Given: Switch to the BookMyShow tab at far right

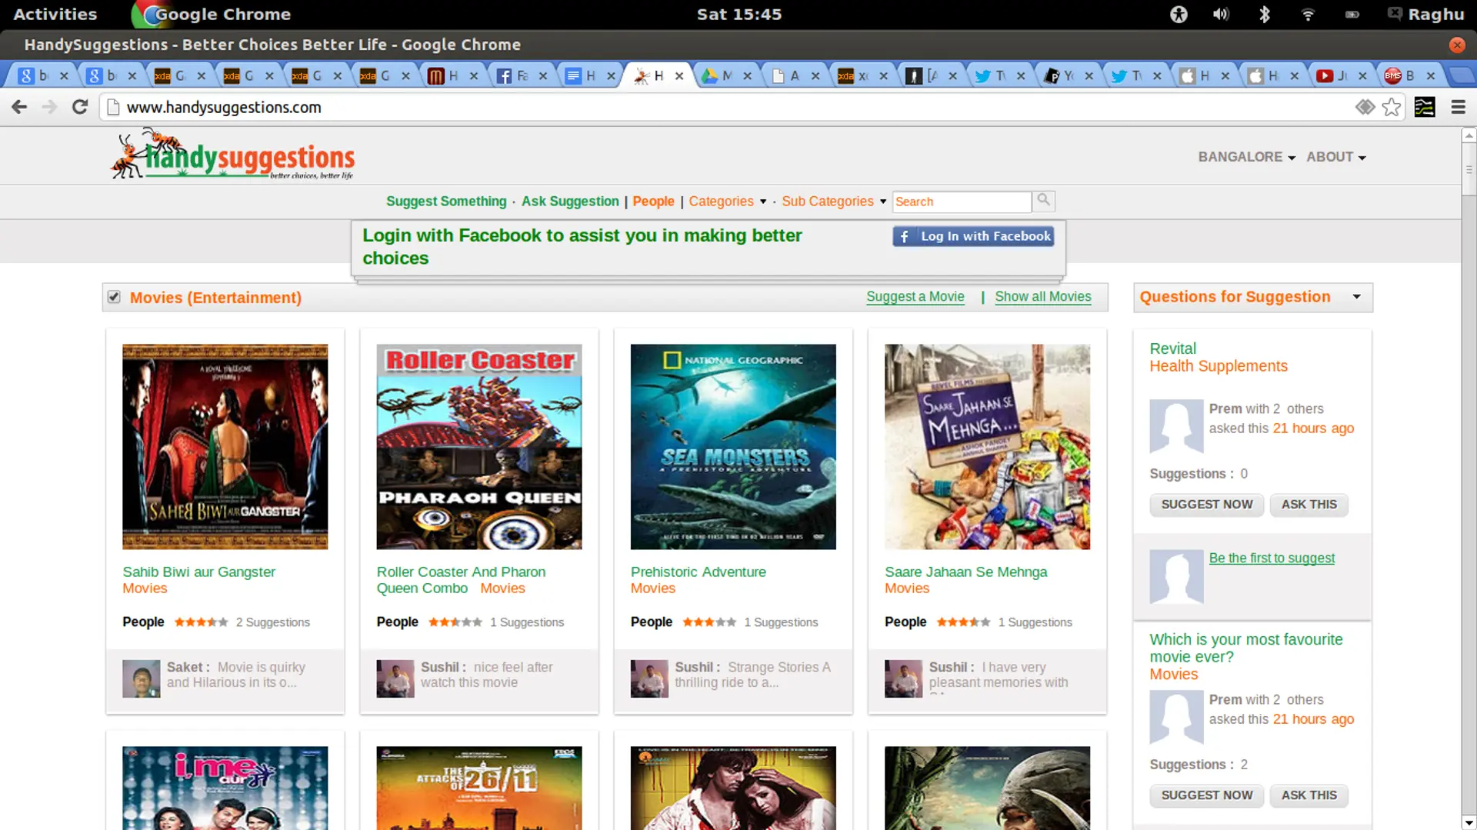Looking at the screenshot, I should pos(1400,75).
